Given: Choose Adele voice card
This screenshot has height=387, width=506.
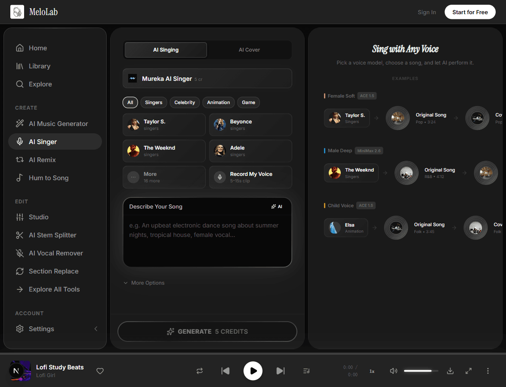Looking at the screenshot, I should [250, 151].
